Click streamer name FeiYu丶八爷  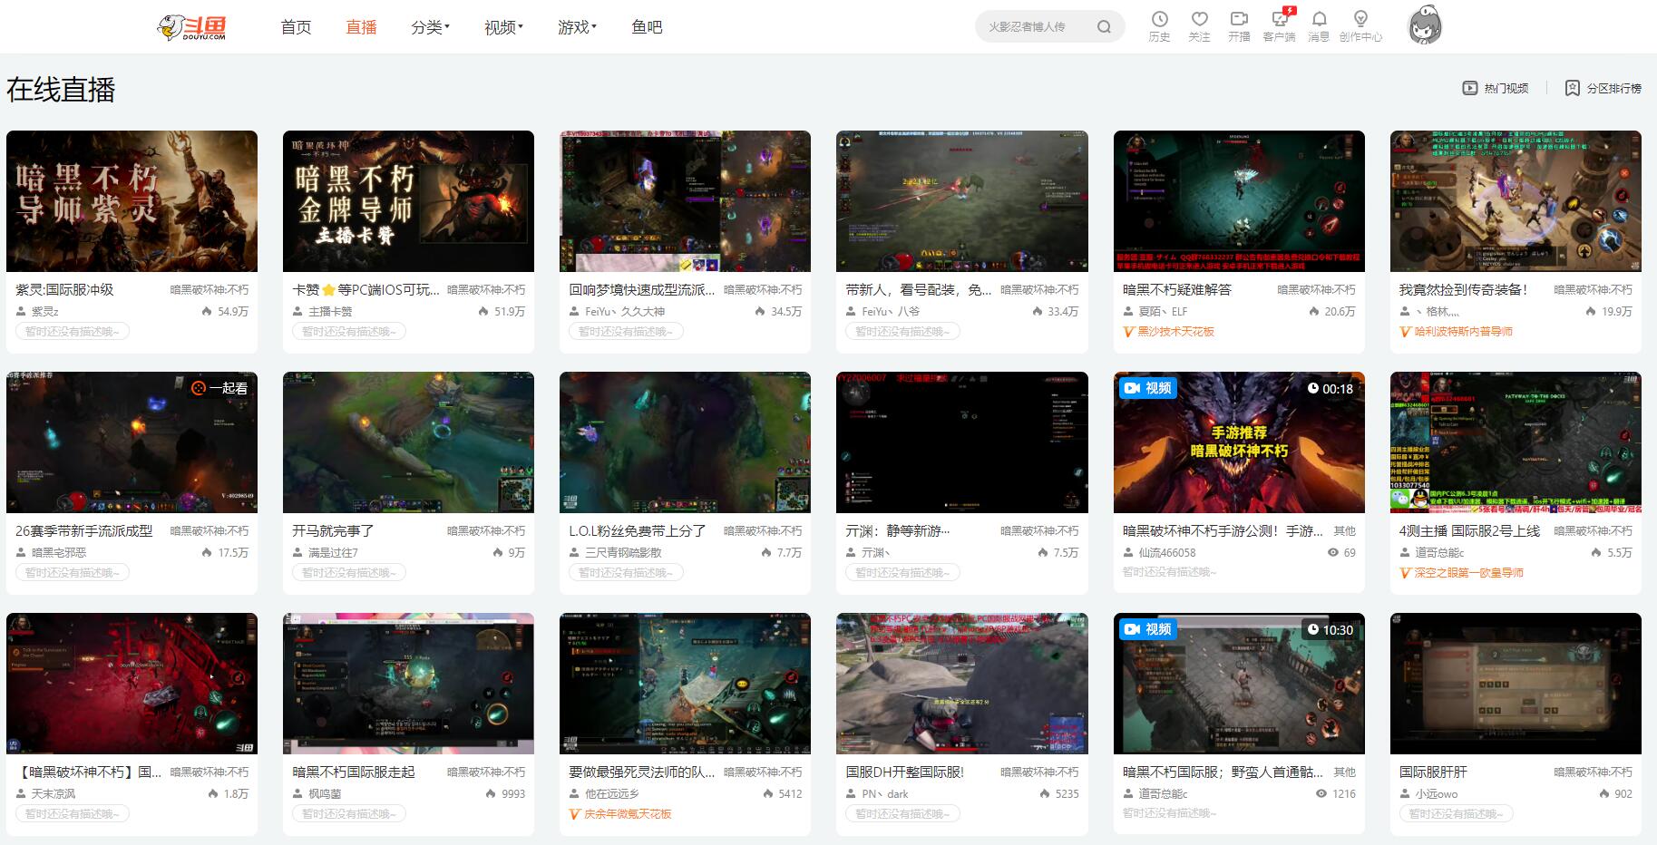pyautogui.click(x=891, y=311)
